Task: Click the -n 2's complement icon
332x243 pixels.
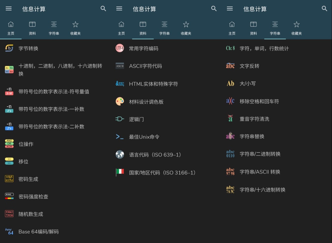Action: point(9,126)
